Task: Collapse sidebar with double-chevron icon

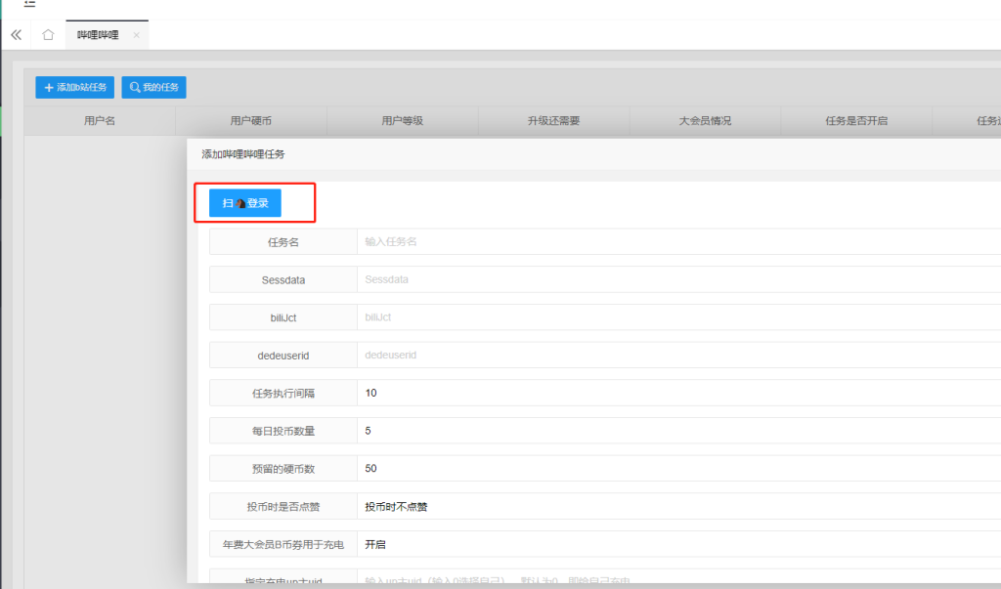Action: tap(16, 34)
